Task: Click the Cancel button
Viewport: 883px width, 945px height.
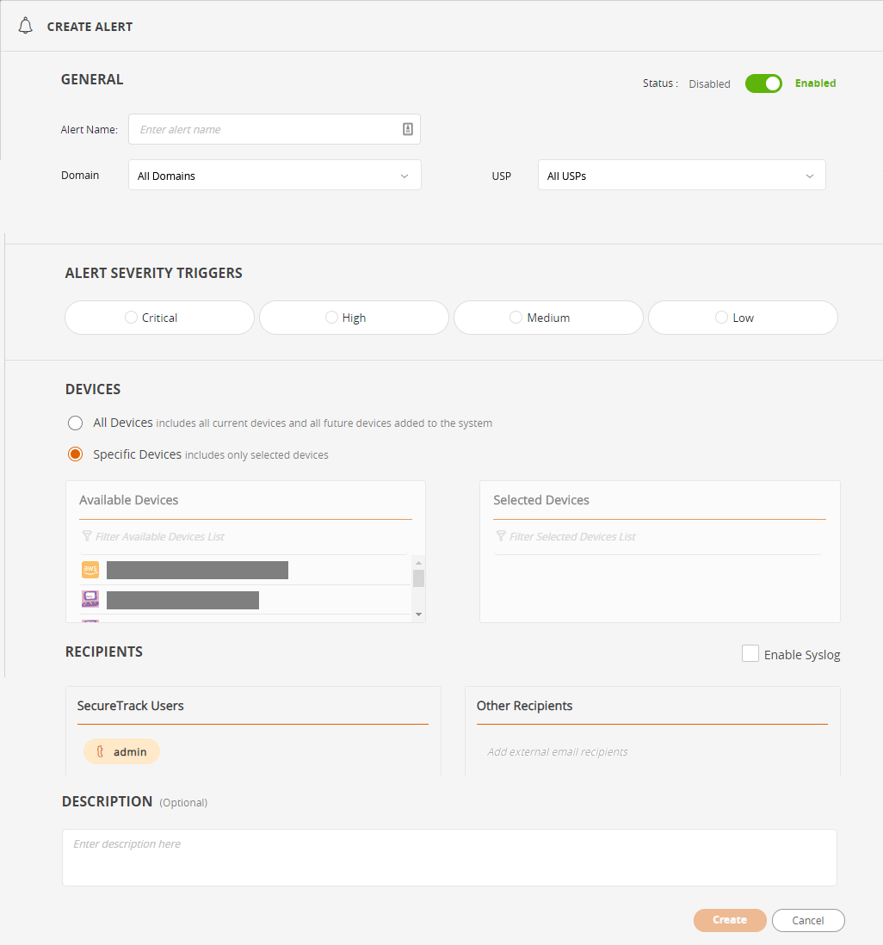Action: (x=807, y=920)
